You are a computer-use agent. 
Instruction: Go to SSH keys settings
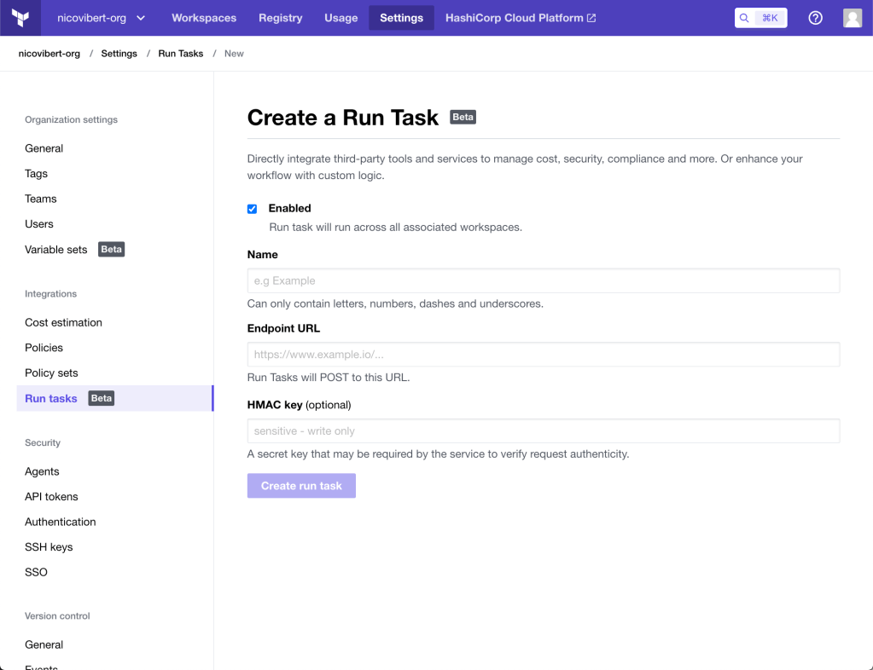49,546
